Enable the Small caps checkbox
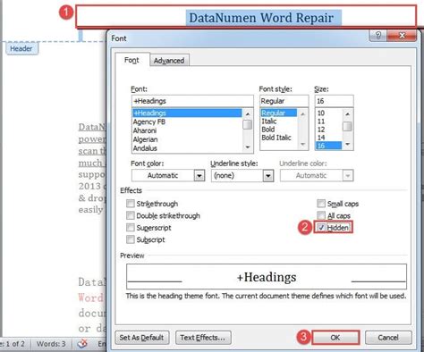 point(321,204)
